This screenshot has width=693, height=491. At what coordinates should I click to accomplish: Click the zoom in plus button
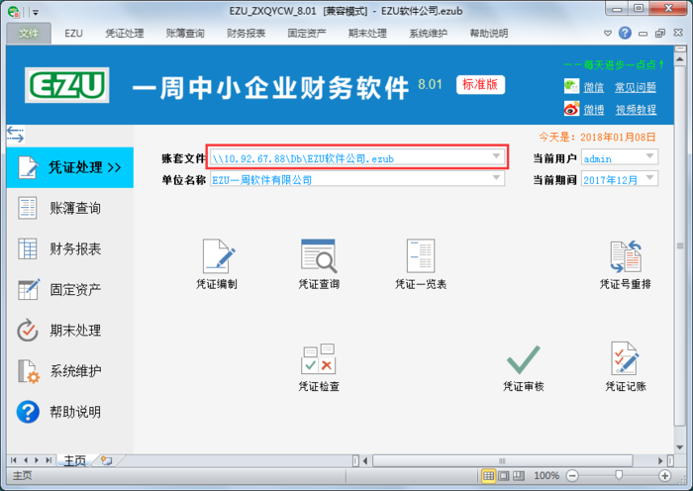664,476
